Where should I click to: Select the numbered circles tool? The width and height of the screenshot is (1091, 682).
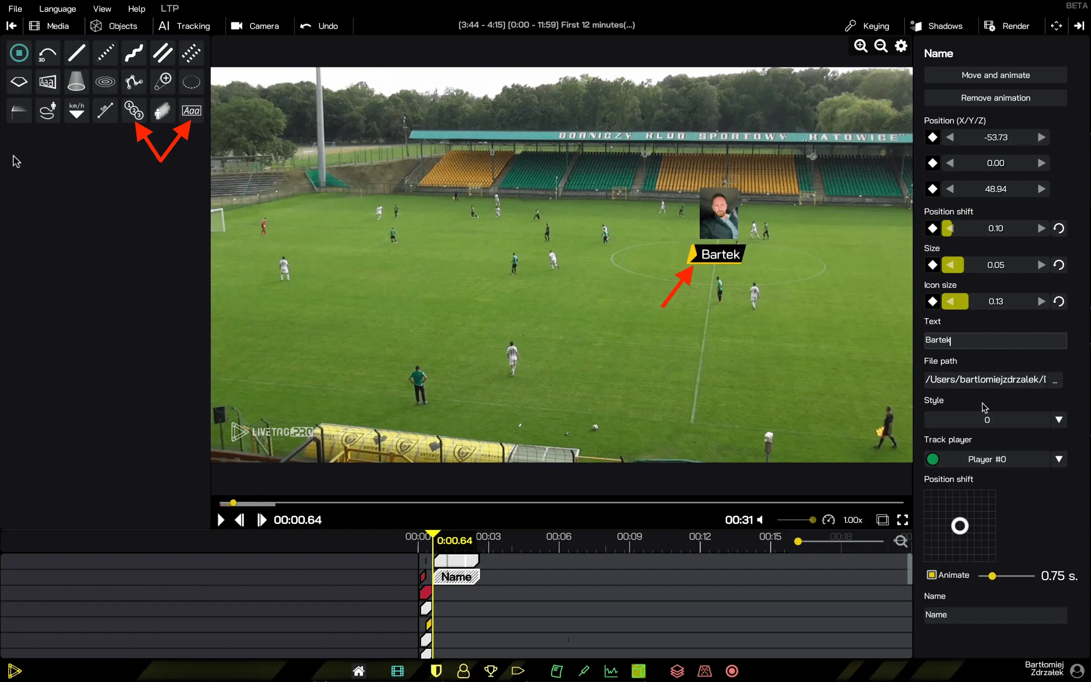(x=134, y=111)
